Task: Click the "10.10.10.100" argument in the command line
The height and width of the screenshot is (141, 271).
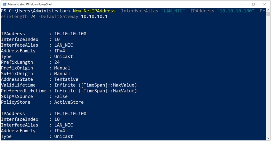Action: (236, 11)
